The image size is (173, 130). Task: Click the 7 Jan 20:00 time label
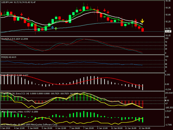(89, 128)
